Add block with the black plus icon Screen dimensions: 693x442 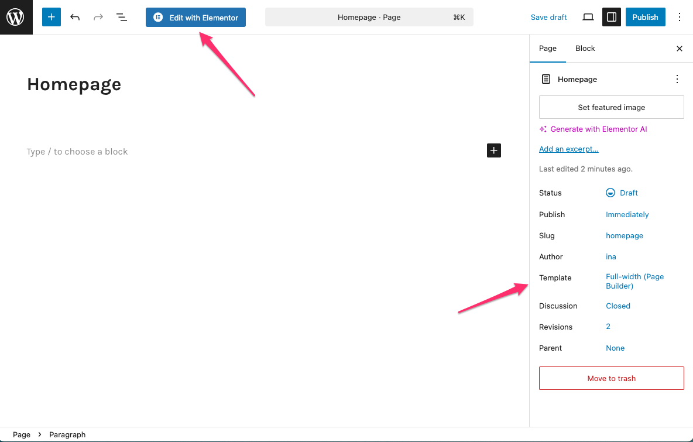click(494, 150)
